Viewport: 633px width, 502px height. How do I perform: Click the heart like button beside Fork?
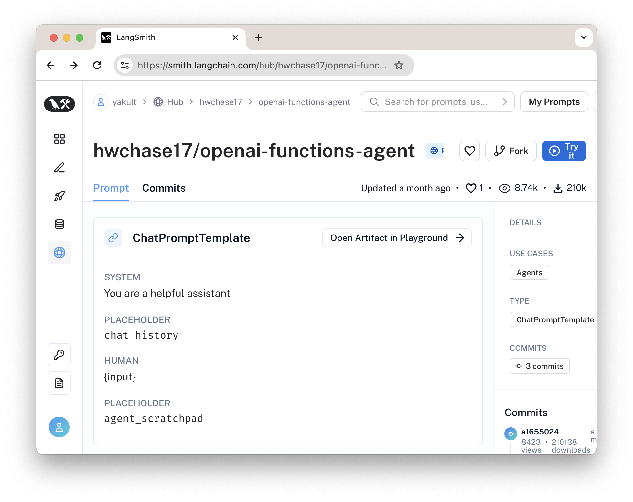pyautogui.click(x=470, y=151)
